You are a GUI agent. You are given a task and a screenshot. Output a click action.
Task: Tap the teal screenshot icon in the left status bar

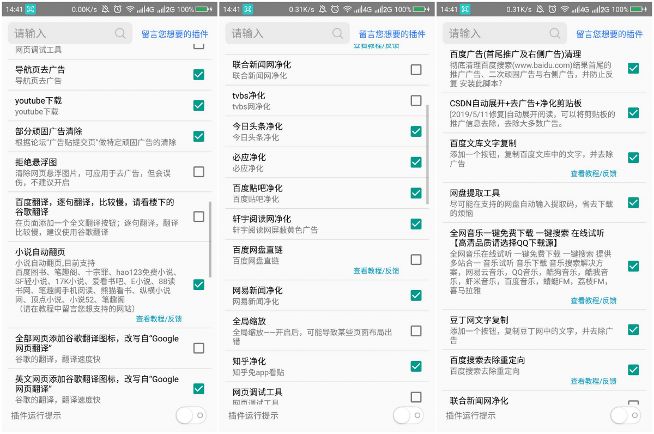(31, 9)
